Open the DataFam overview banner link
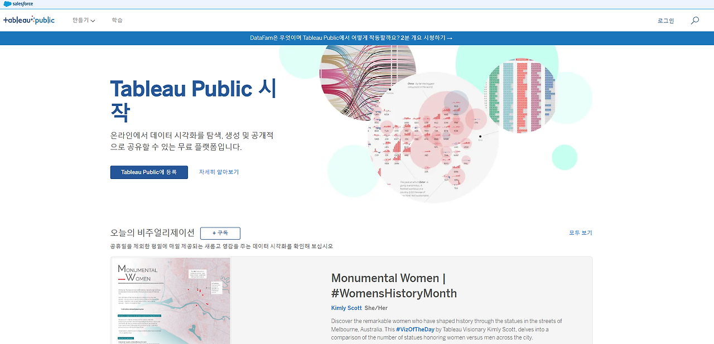Screen dimensions: 714x344 click(351, 38)
